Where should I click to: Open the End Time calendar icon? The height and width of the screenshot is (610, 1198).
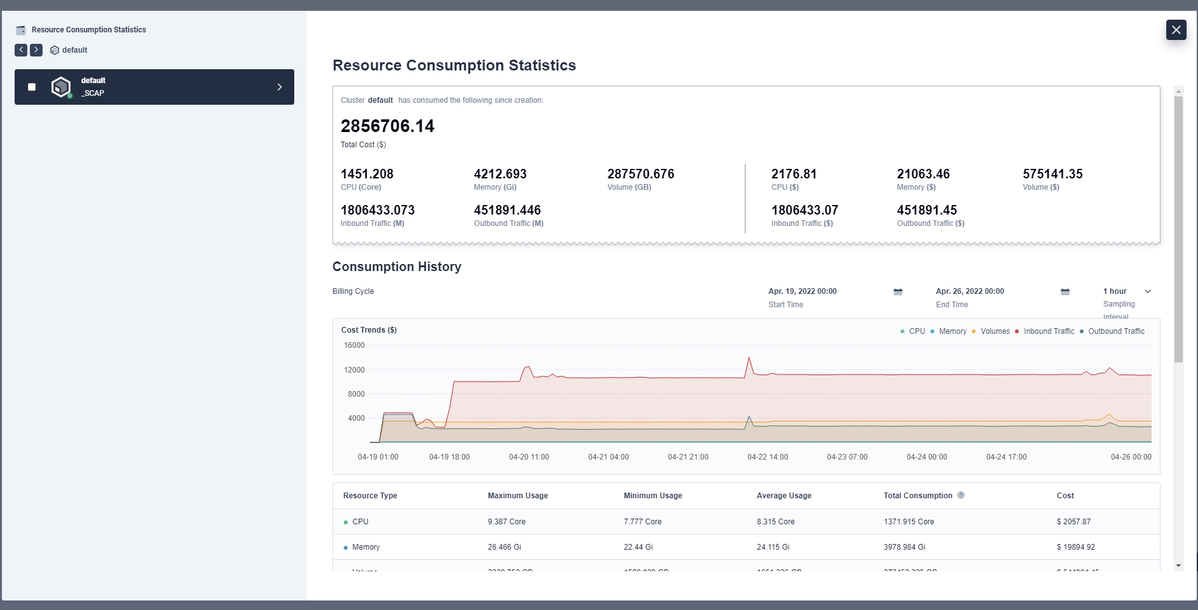tap(1065, 292)
